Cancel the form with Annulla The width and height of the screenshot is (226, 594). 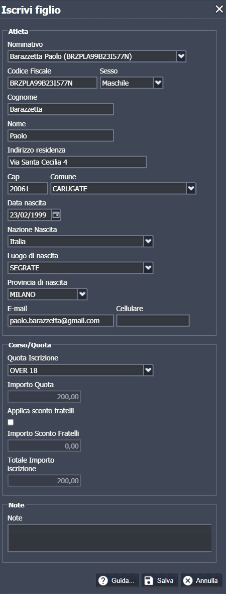[x=201, y=580]
